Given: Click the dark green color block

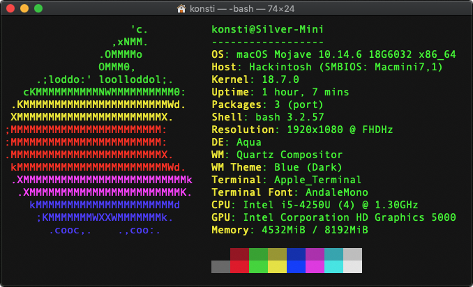Looking at the screenshot, I should (x=259, y=254).
